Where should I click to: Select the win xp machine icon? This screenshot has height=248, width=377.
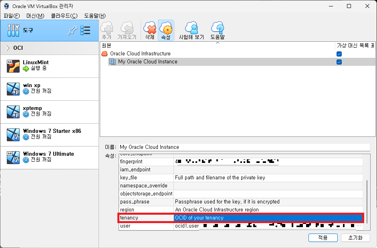pyautogui.click(x=13, y=89)
